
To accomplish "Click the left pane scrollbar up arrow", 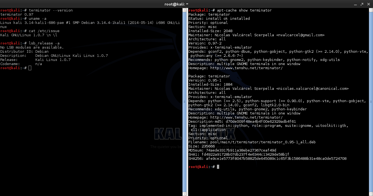I will [184, 10].
